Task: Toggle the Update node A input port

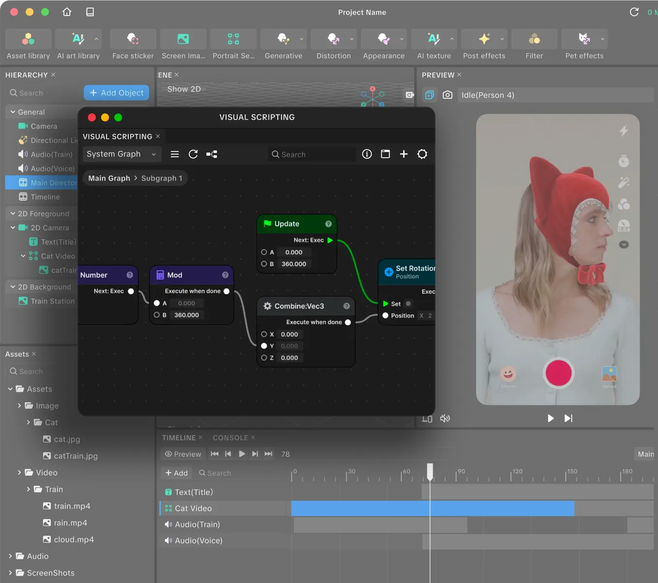Action: [x=264, y=252]
